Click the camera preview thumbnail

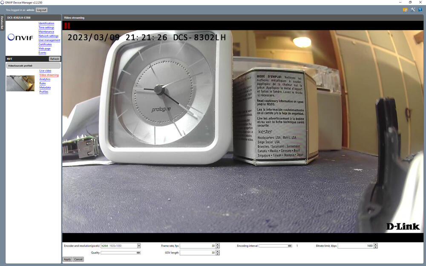point(20,83)
